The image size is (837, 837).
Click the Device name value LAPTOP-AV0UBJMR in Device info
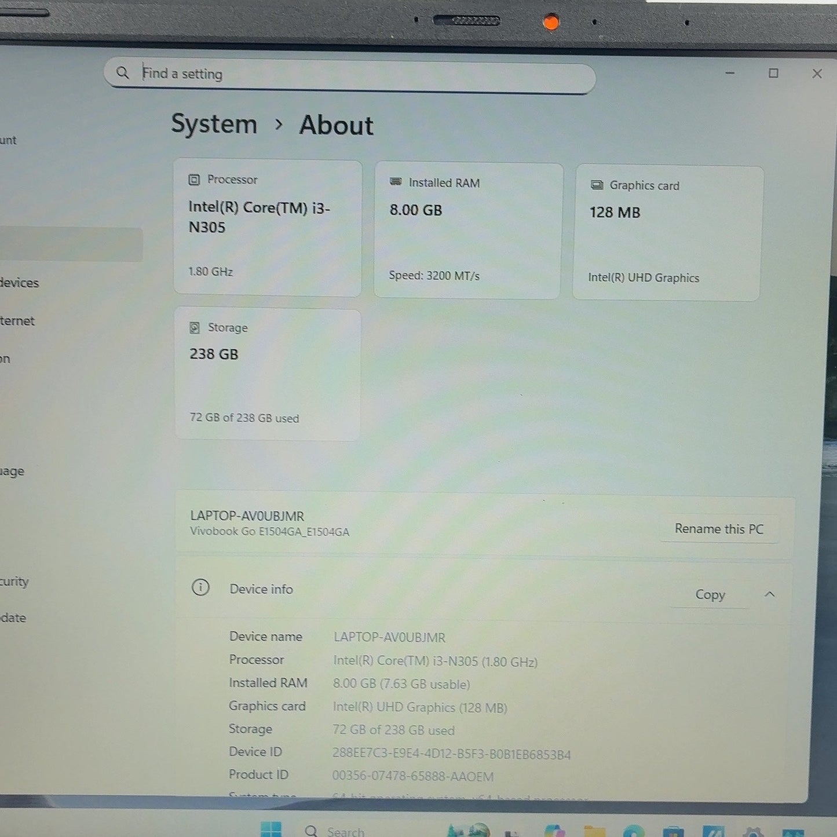point(389,638)
